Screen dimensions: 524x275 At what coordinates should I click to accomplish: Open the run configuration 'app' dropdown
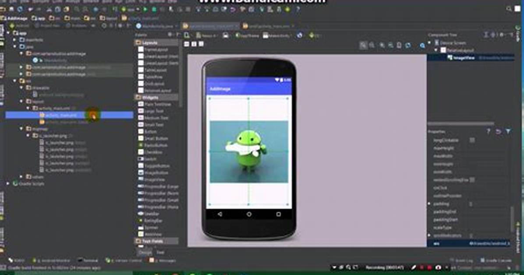[x=131, y=10]
